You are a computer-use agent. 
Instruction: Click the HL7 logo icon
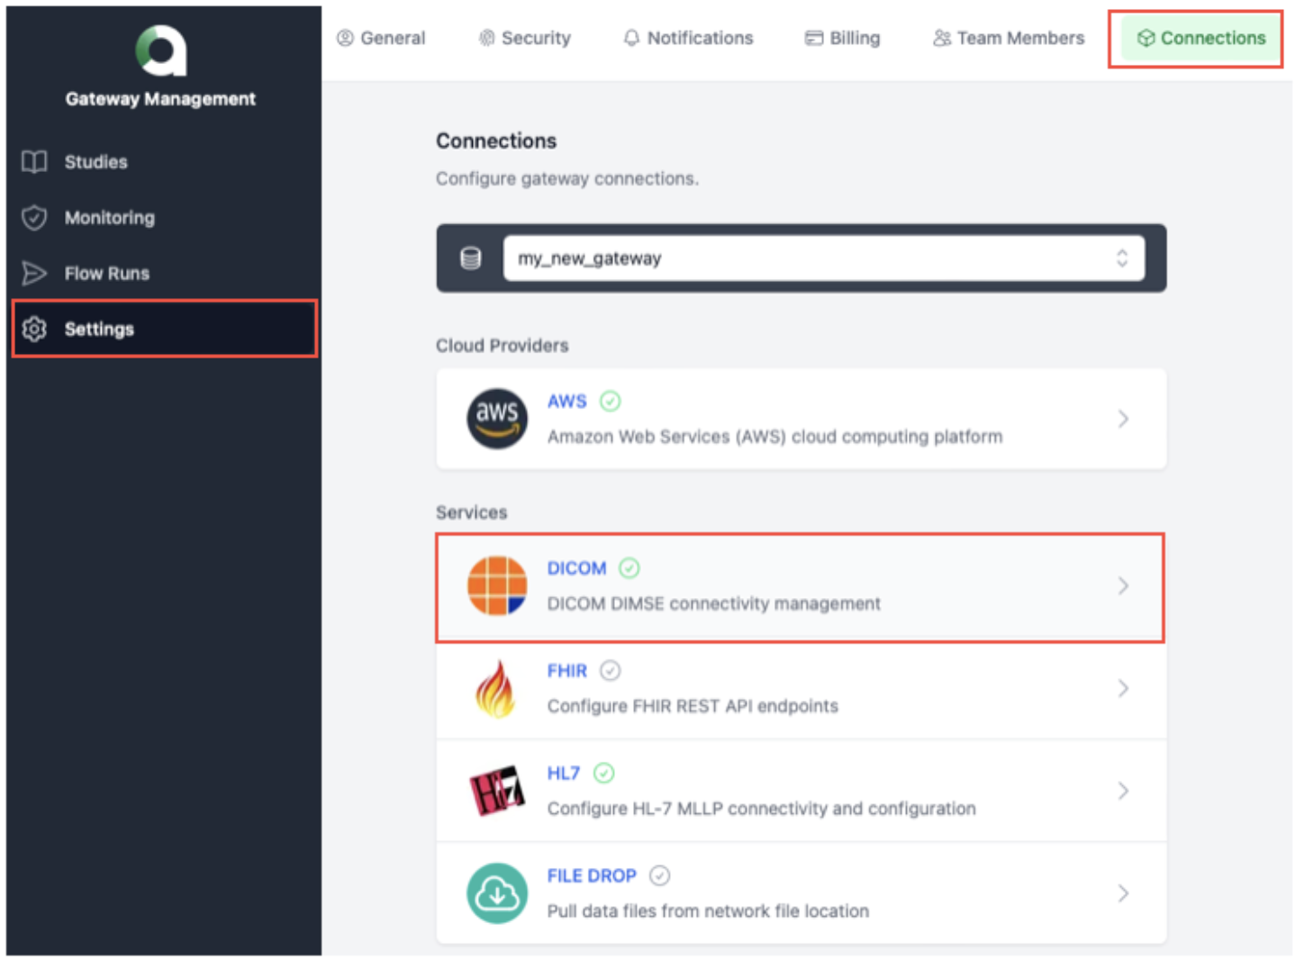pyautogui.click(x=497, y=791)
